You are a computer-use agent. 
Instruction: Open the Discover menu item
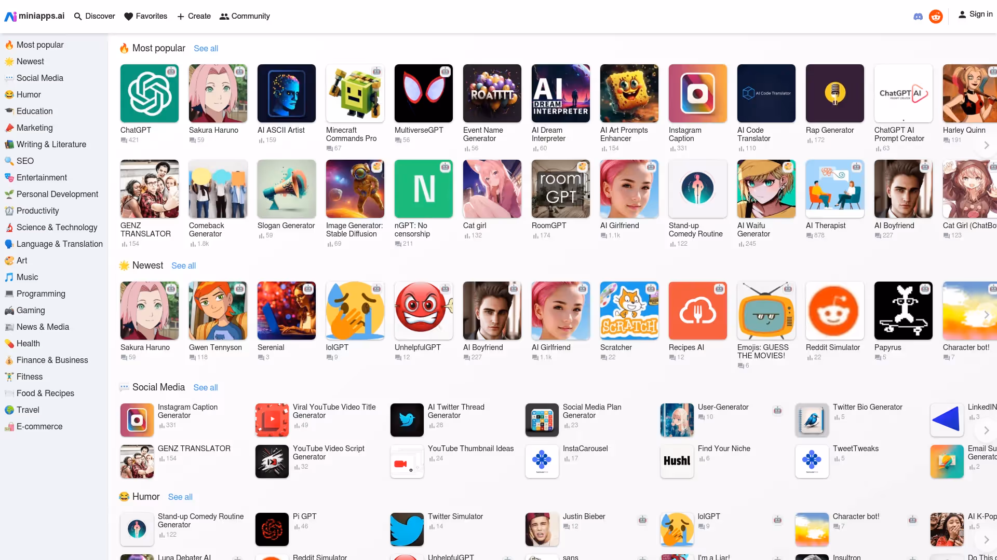tap(95, 16)
